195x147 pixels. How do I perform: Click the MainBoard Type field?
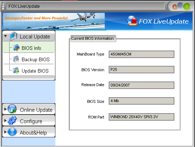141,54
